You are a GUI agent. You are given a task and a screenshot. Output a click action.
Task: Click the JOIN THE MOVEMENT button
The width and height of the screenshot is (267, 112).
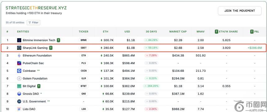tap(240, 11)
